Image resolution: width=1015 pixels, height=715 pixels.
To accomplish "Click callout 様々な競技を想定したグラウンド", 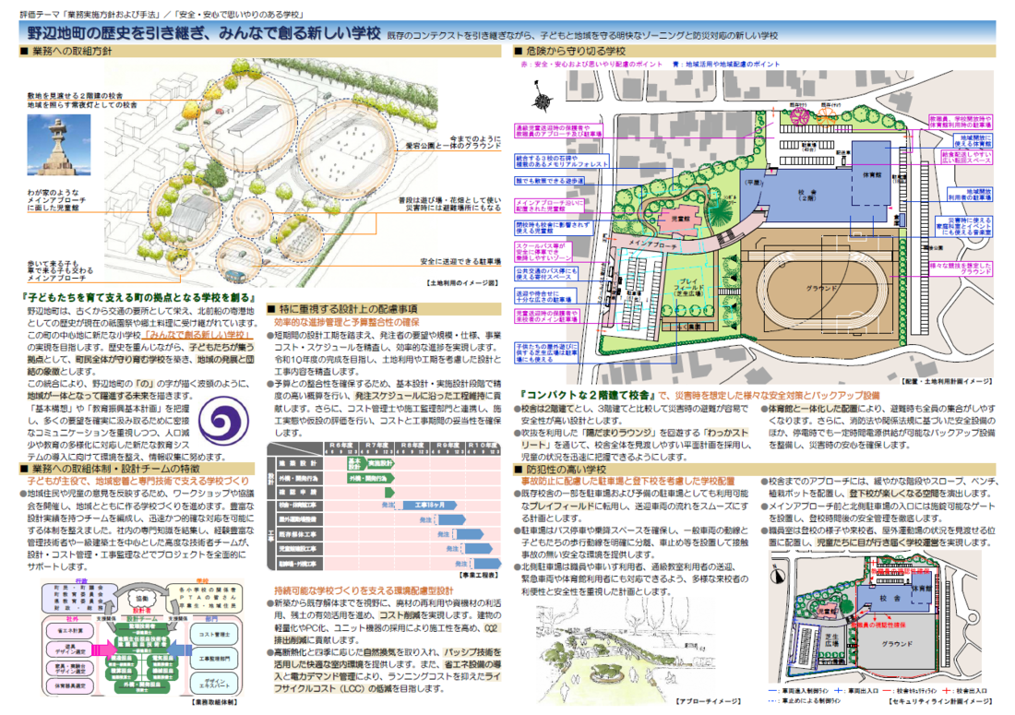I will coord(961,268).
